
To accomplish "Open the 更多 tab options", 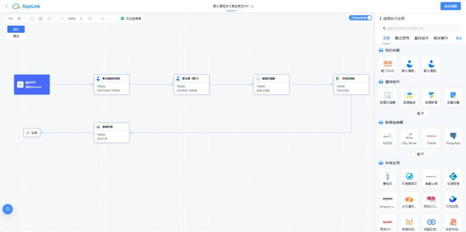I will coord(459,38).
